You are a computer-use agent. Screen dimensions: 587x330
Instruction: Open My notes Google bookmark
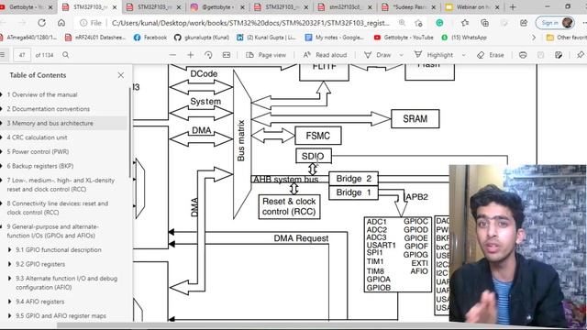[334, 38]
